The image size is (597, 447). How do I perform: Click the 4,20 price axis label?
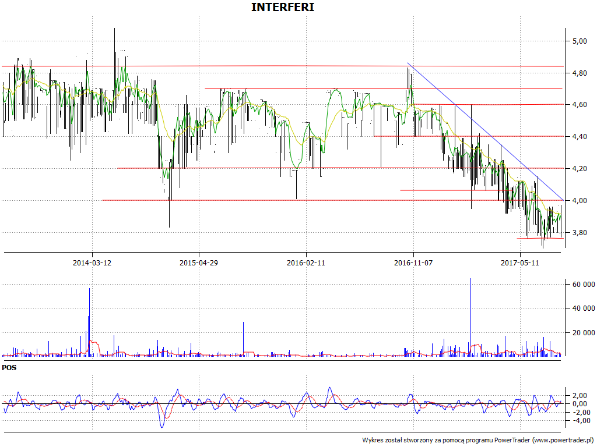tap(579, 168)
